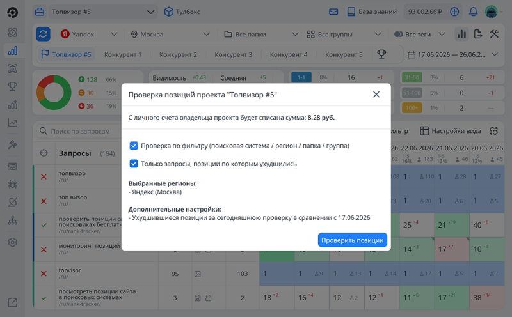This screenshot has height=317, width=512.
Task: Uncheck Проверка по фильтру checkbox
Action: click(134, 146)
